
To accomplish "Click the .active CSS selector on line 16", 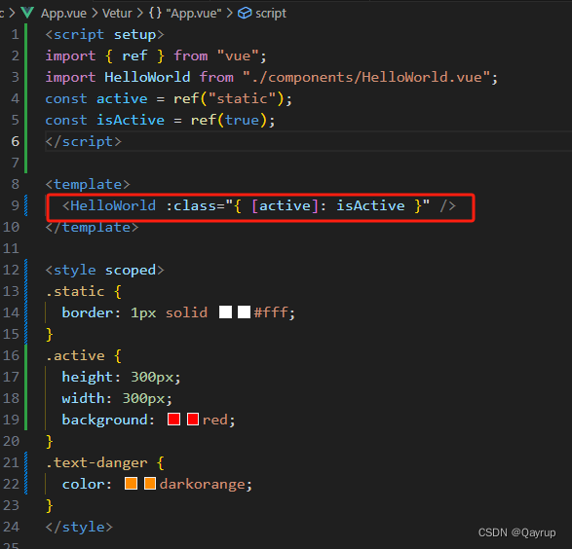I will tap(75, 355).
